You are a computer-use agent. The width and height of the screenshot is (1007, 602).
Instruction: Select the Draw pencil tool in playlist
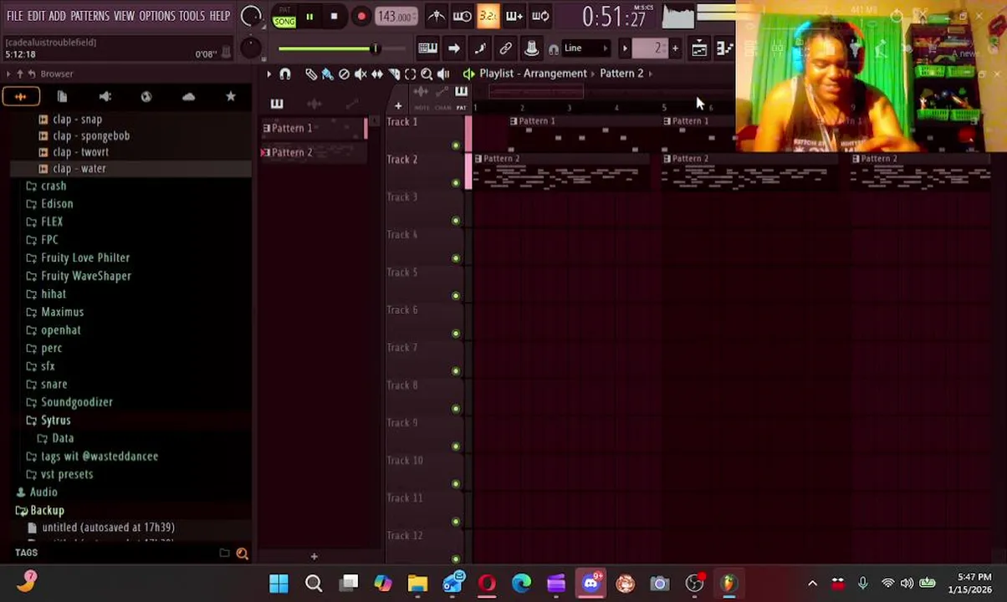click(310, 74)
